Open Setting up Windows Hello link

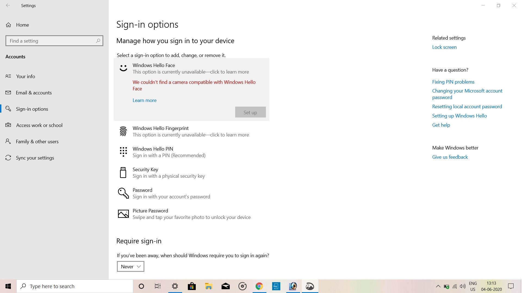click(x=459, y=116)
